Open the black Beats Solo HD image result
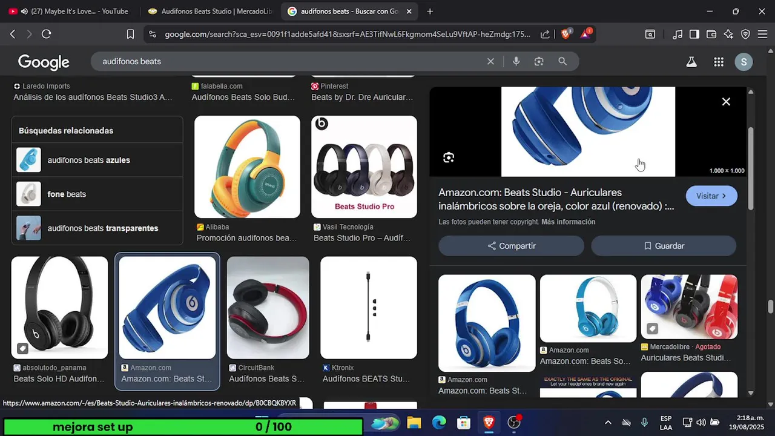The height and width of the screenshot is (436, 775). point(59,308)
